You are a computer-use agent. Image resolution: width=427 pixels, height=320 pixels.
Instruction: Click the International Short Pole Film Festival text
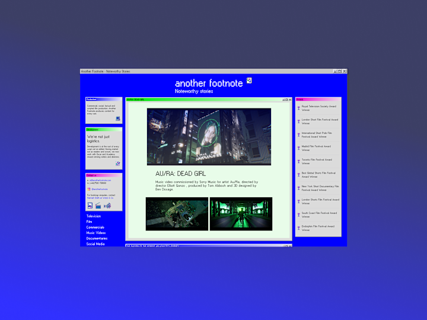(x=317, y=135)
